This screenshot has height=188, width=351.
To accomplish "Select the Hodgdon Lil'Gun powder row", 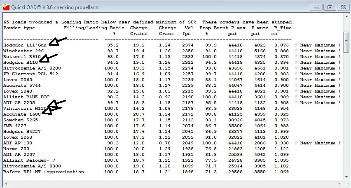I will 172,45.
